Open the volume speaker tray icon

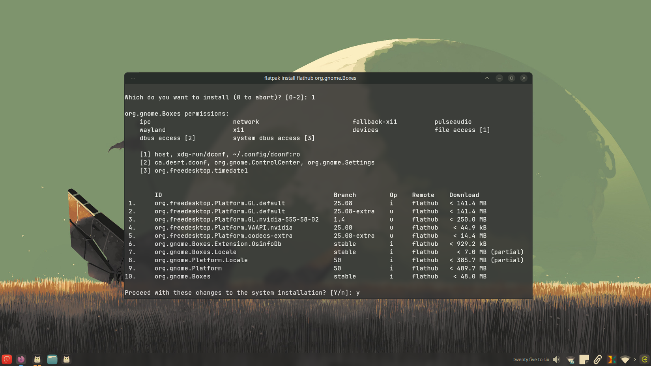click(556, 360)
